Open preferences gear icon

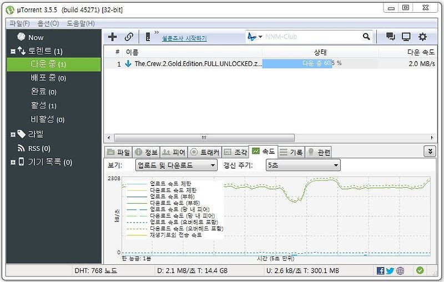coord(422,37)
